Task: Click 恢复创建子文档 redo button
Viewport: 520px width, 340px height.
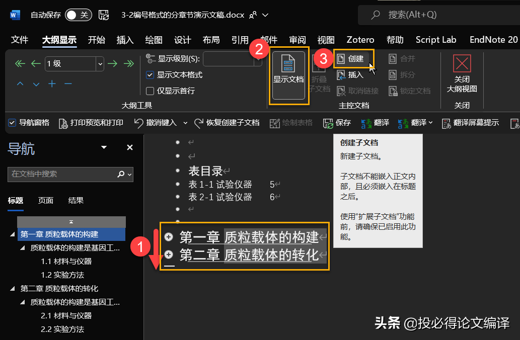Action: 227,123
